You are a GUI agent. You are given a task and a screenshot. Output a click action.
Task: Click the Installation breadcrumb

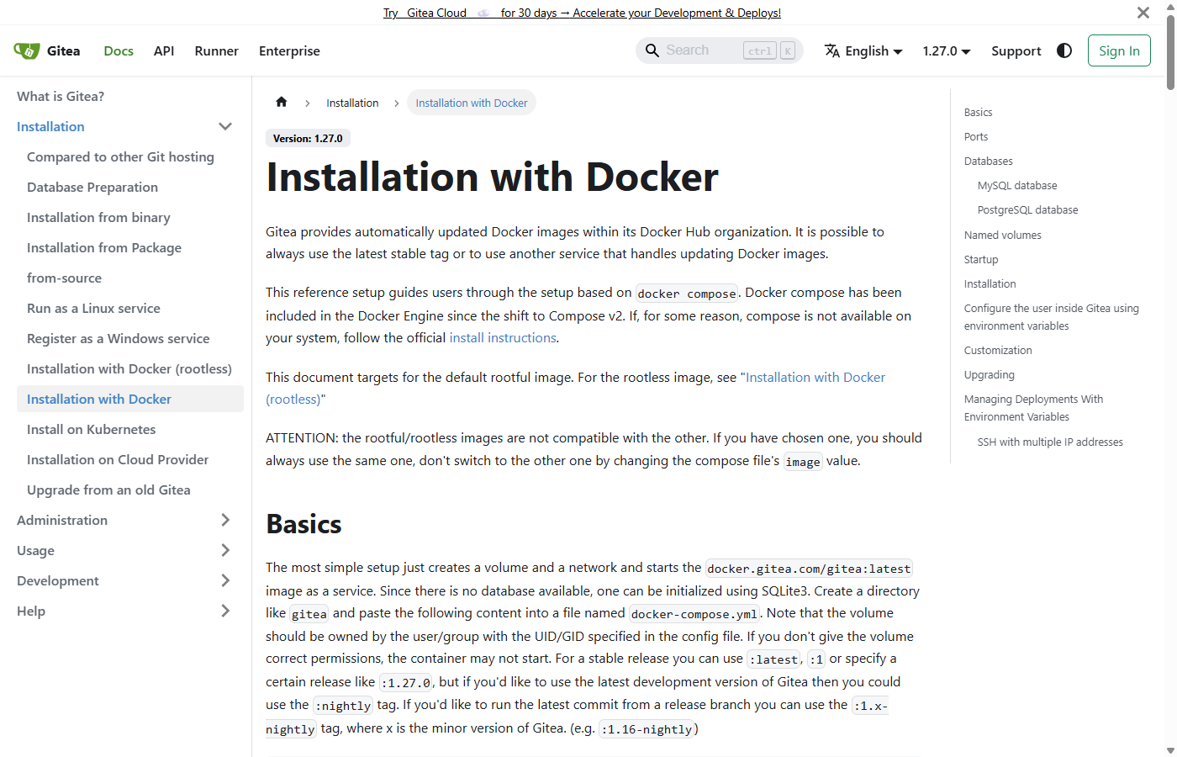[x=352, y=103]
